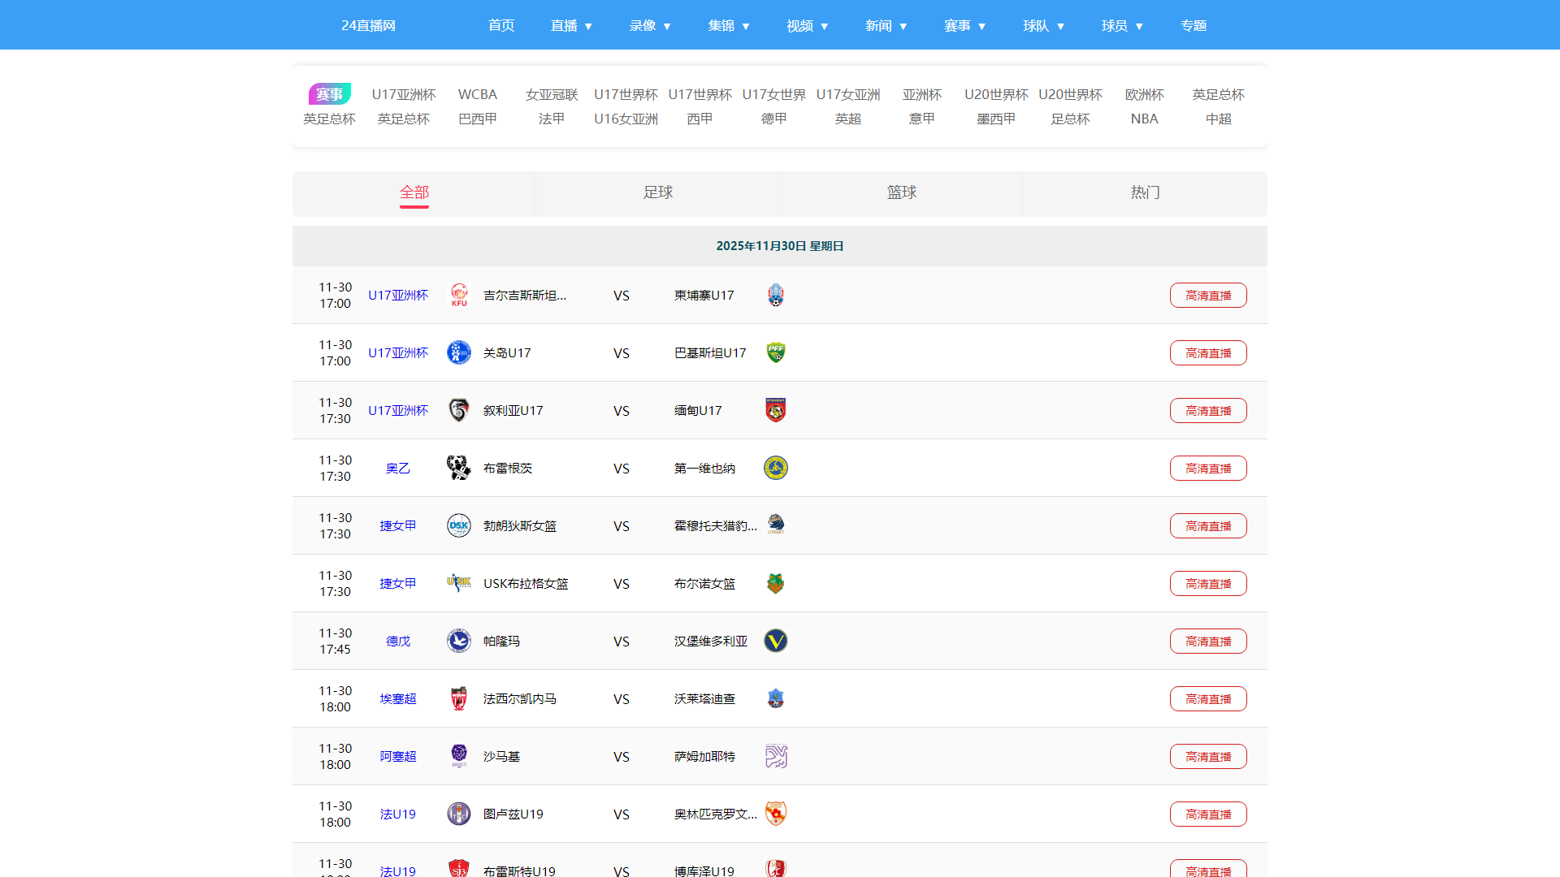Select the 热门 tab
The height and width of the screenshot is (877, 1560).
click(x=1145, y=192)
